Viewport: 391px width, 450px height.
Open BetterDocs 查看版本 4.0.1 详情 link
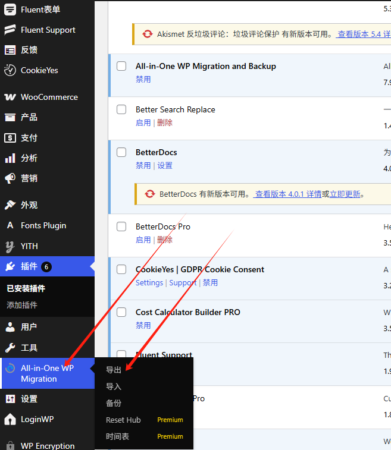coord(287,194)
